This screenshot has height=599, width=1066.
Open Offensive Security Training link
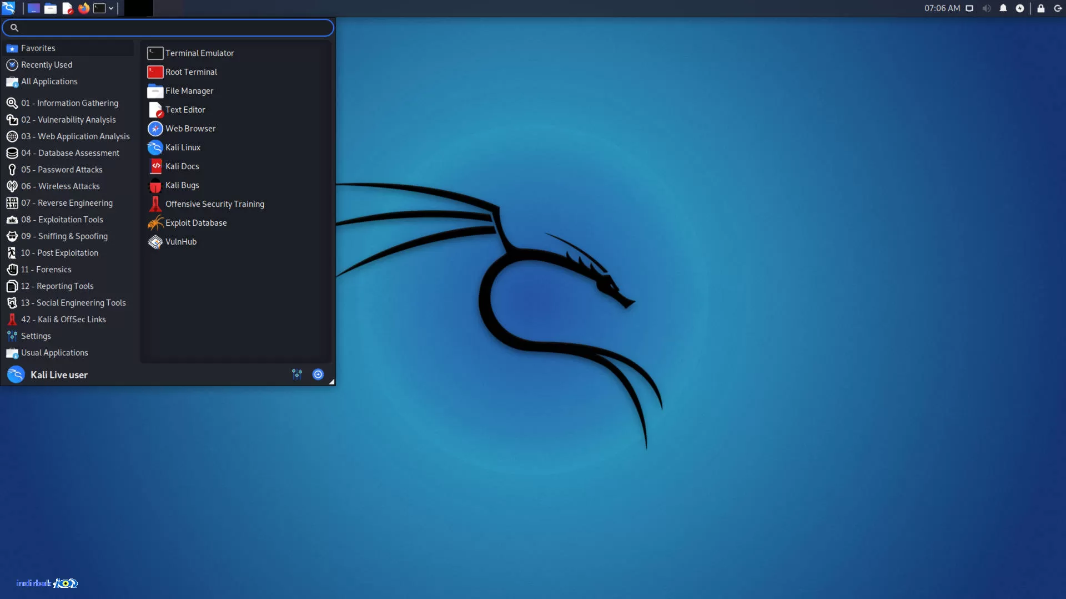(x=214, y=204)
